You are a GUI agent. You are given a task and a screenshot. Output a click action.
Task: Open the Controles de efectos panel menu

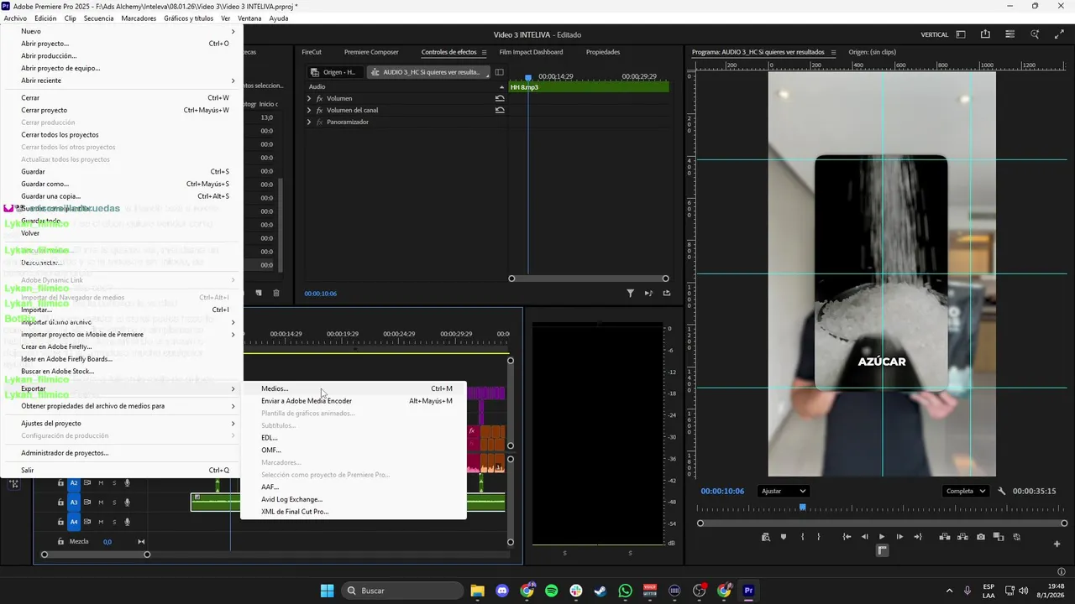coord(484,52)
